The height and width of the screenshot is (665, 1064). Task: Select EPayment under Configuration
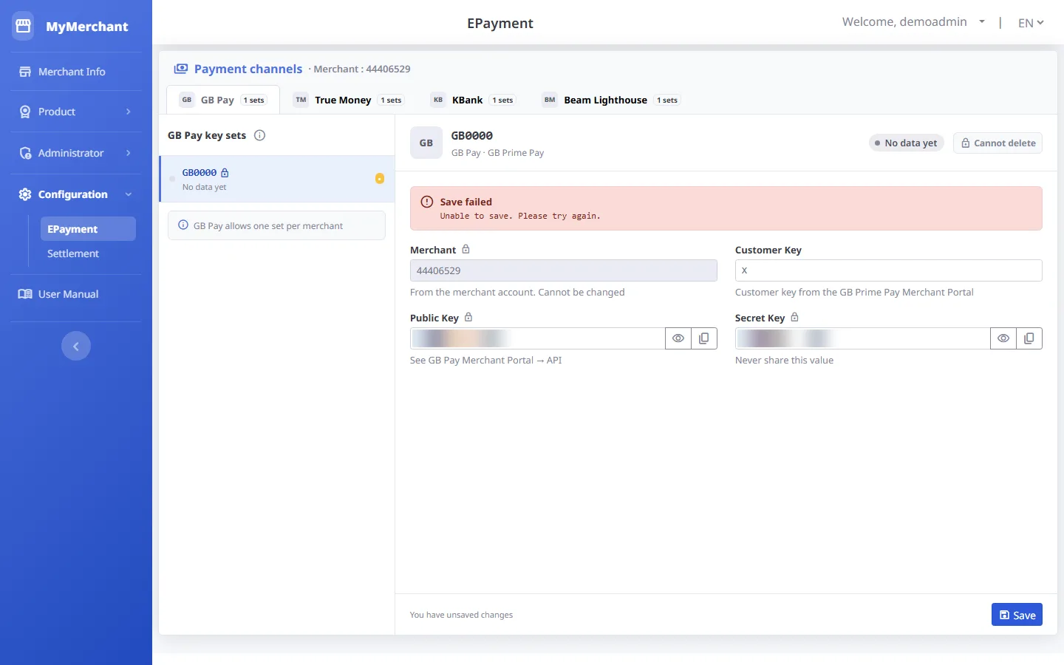(x=88, y=229)
